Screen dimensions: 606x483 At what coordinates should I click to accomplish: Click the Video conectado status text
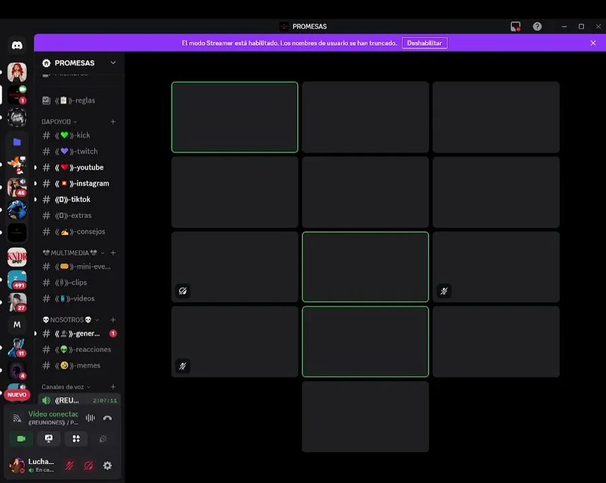(53, 414)
